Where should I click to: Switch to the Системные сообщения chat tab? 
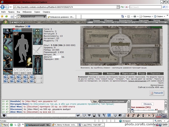point(112,101)
